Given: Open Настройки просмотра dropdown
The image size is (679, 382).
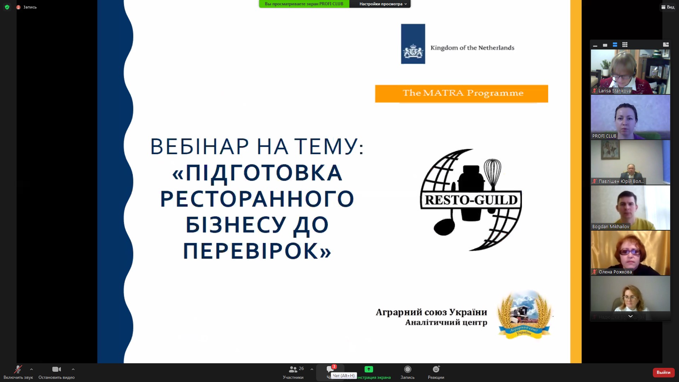Looking at the screenshot, I should (383, 4).
